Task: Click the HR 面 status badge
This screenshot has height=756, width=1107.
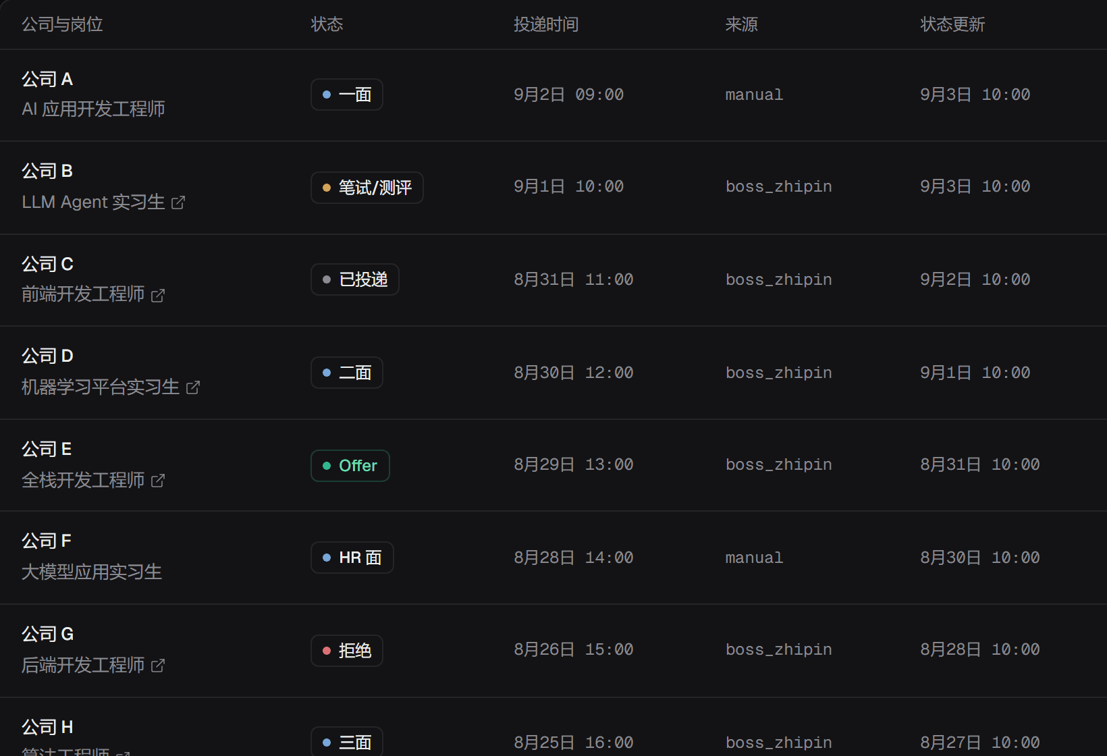Action: 352,558
